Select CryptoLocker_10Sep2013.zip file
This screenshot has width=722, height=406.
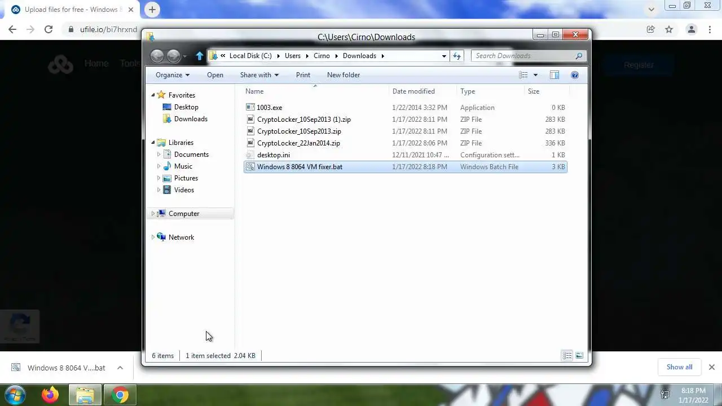click(299, 131)
